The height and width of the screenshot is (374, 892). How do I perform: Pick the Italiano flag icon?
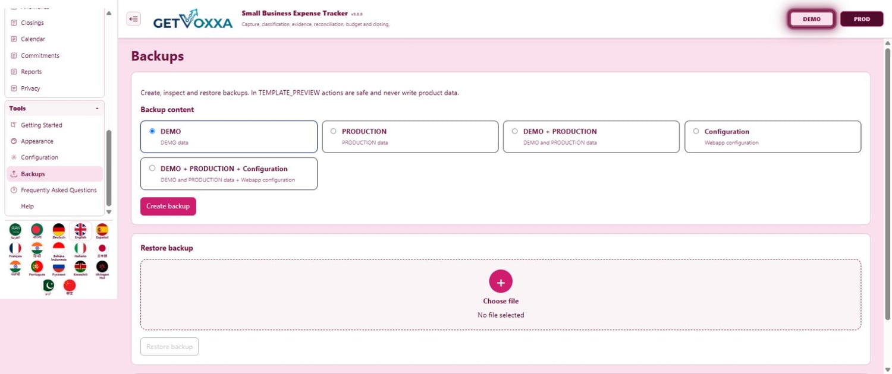(80, 248)
